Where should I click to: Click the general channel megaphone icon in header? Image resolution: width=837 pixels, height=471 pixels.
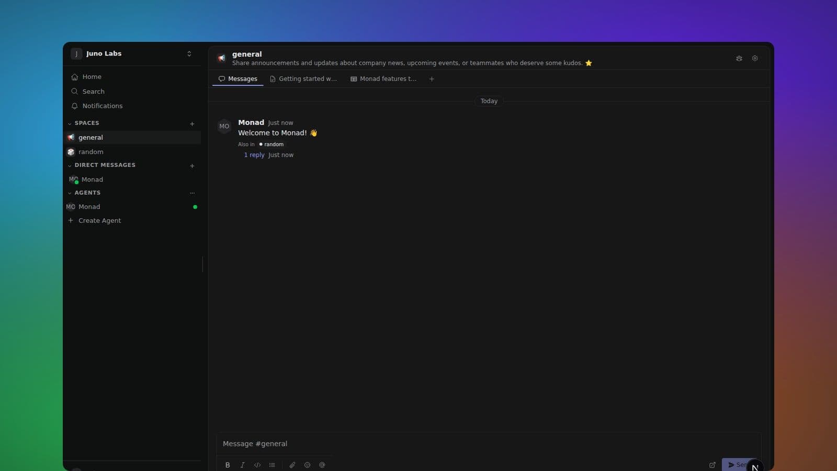click(x=222, y=58)
